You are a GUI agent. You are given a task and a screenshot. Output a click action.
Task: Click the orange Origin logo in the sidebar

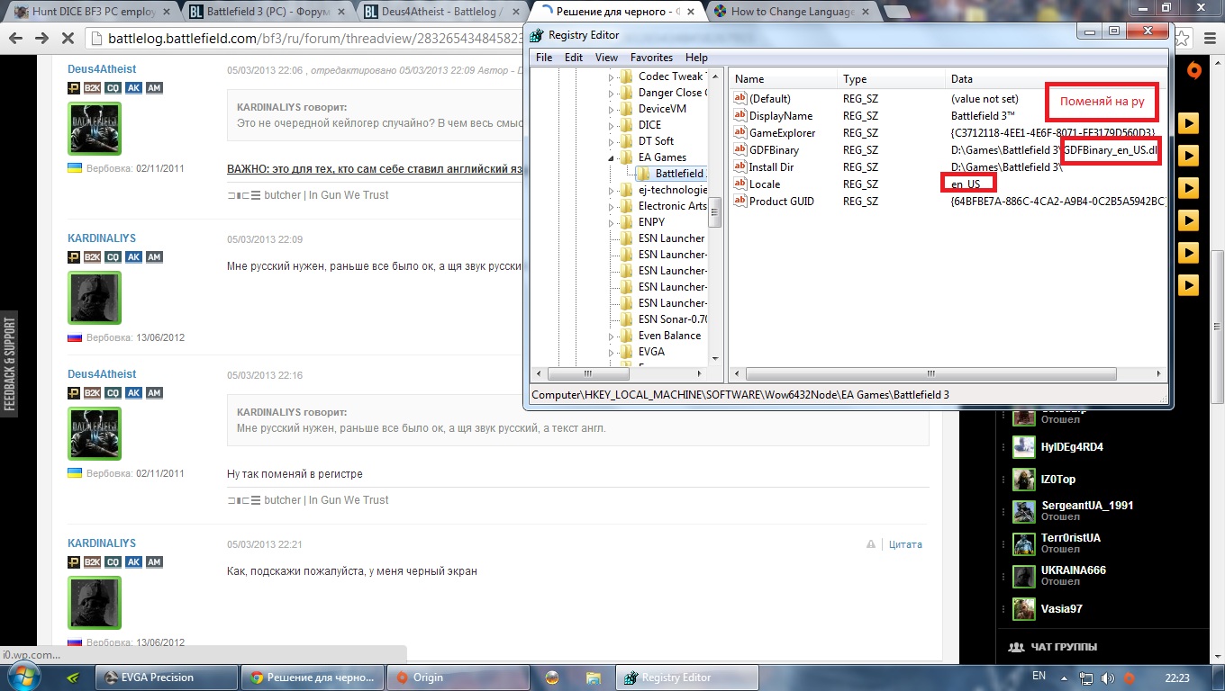[1193, 70]
